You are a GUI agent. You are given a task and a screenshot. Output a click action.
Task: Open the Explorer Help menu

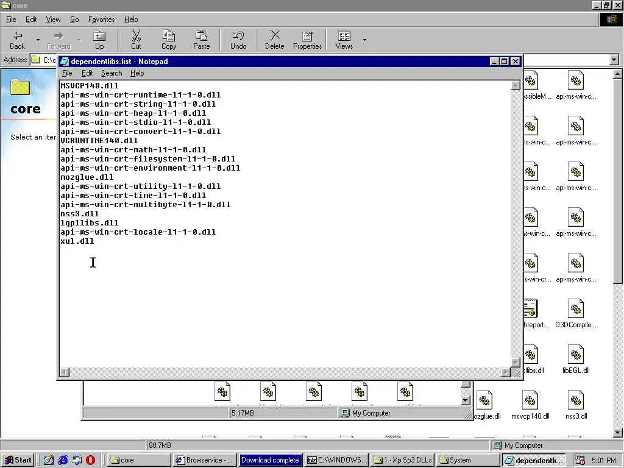130,19
